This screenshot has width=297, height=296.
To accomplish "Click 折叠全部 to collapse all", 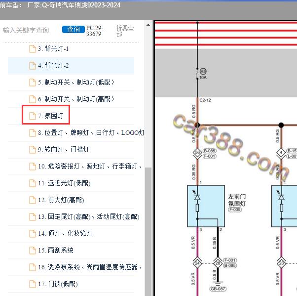I will click(x=125, y=31).
